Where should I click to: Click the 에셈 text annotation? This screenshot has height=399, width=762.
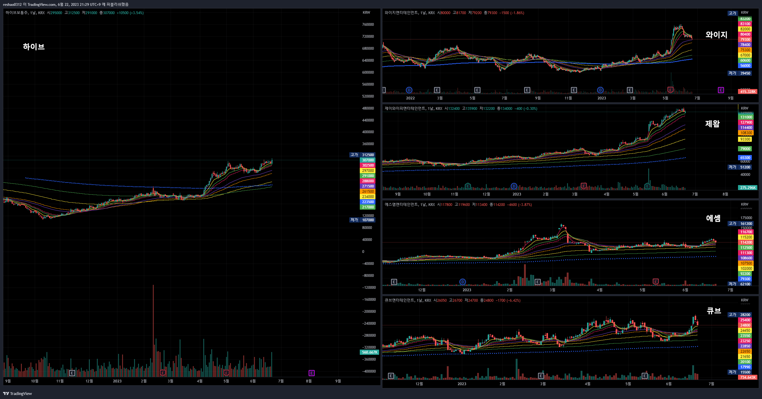coord(713,218)
